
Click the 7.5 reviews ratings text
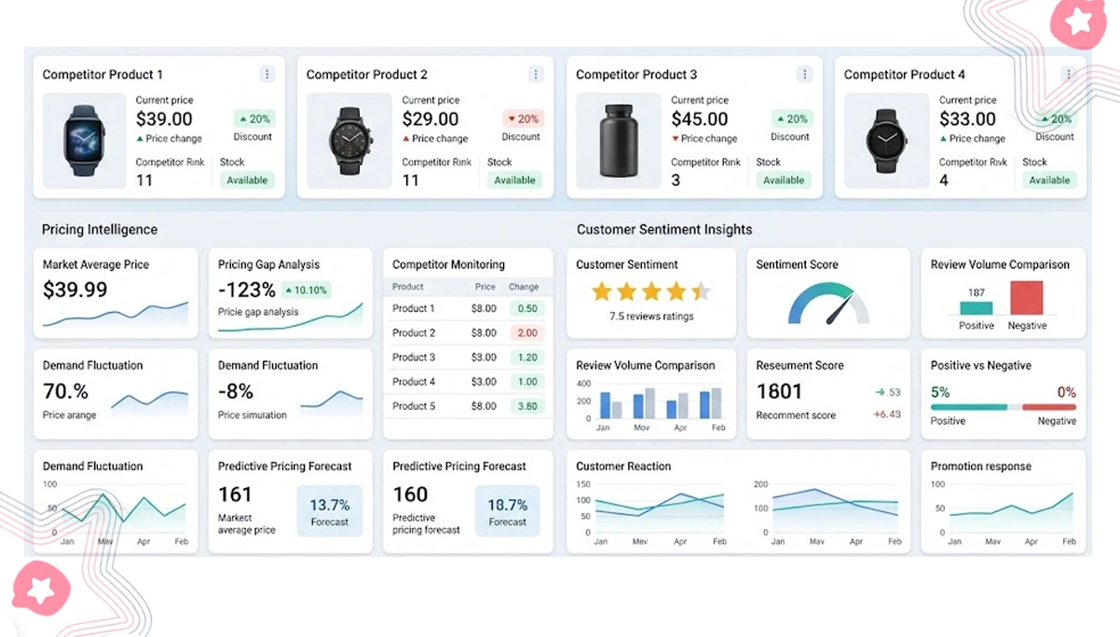pos(651,317)
